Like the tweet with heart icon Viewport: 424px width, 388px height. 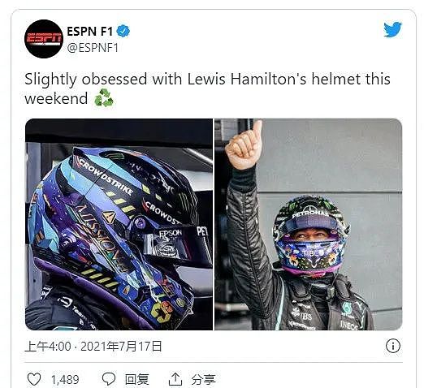coord(34,379)
